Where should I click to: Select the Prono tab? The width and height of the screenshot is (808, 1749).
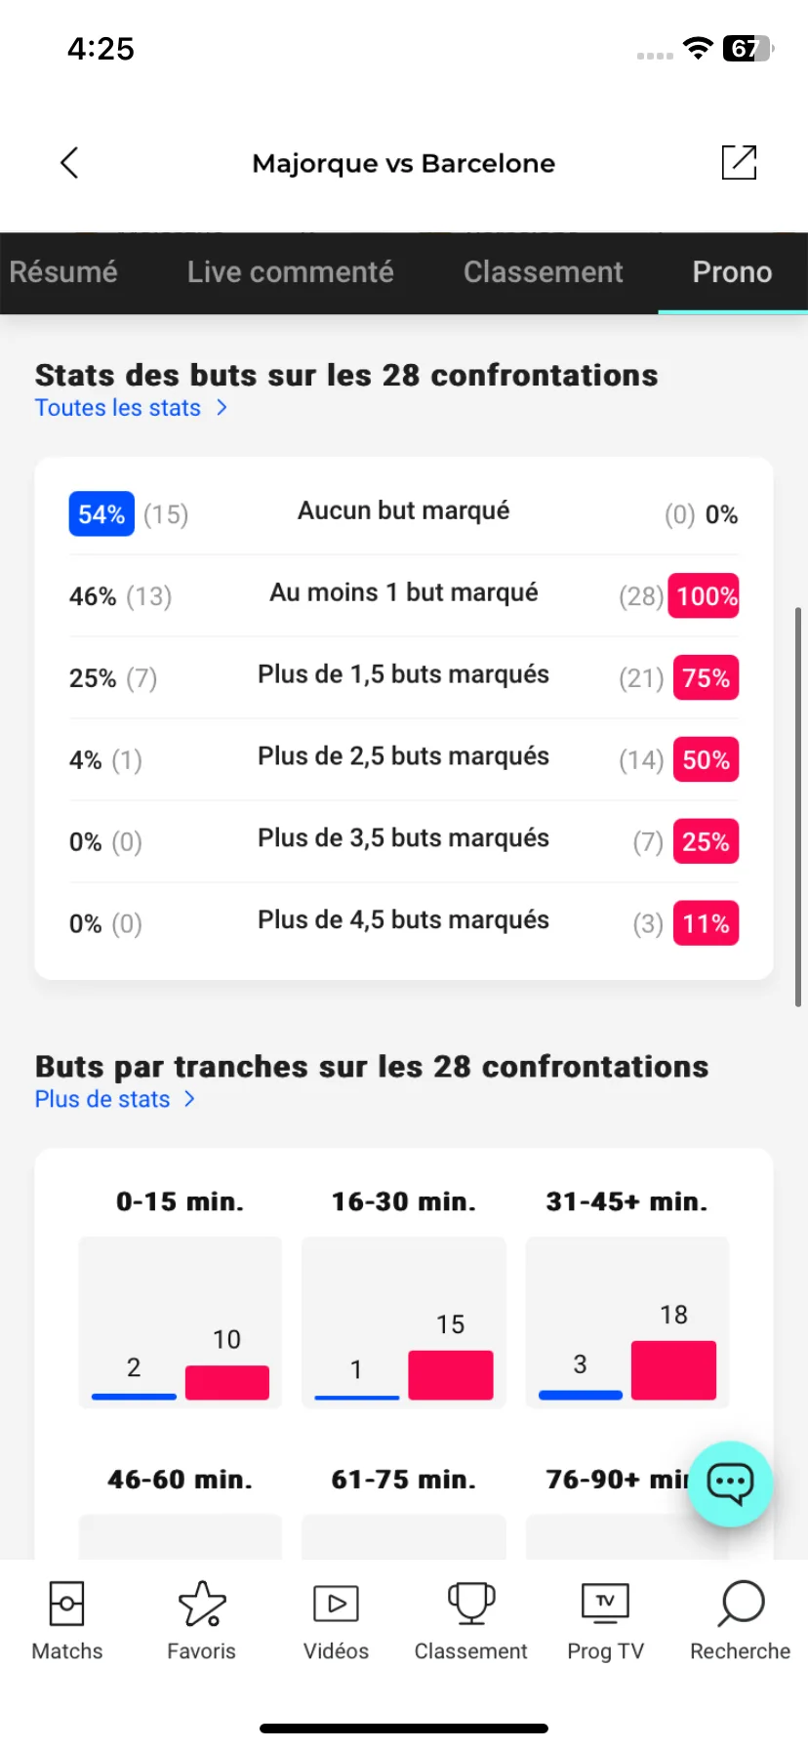click(732, 271)
